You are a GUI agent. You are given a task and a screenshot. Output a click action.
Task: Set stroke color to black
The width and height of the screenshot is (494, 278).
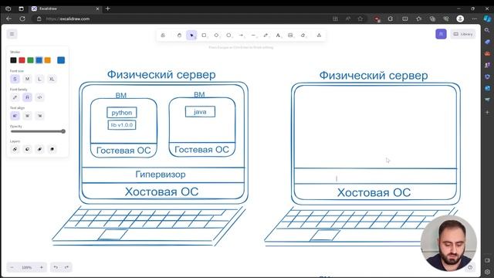(13, 60)
